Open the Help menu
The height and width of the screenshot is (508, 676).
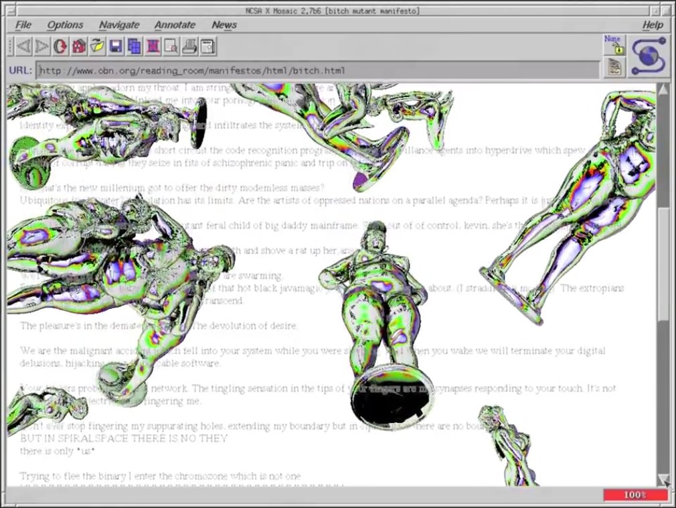653,25
